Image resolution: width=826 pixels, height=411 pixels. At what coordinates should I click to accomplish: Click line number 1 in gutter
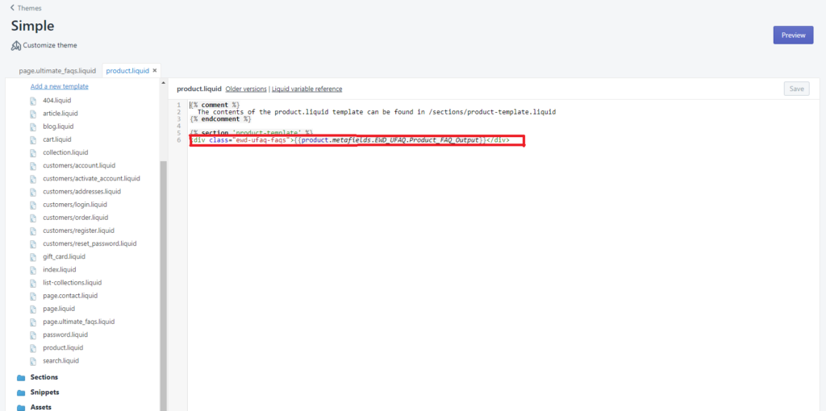pos(179,106)
